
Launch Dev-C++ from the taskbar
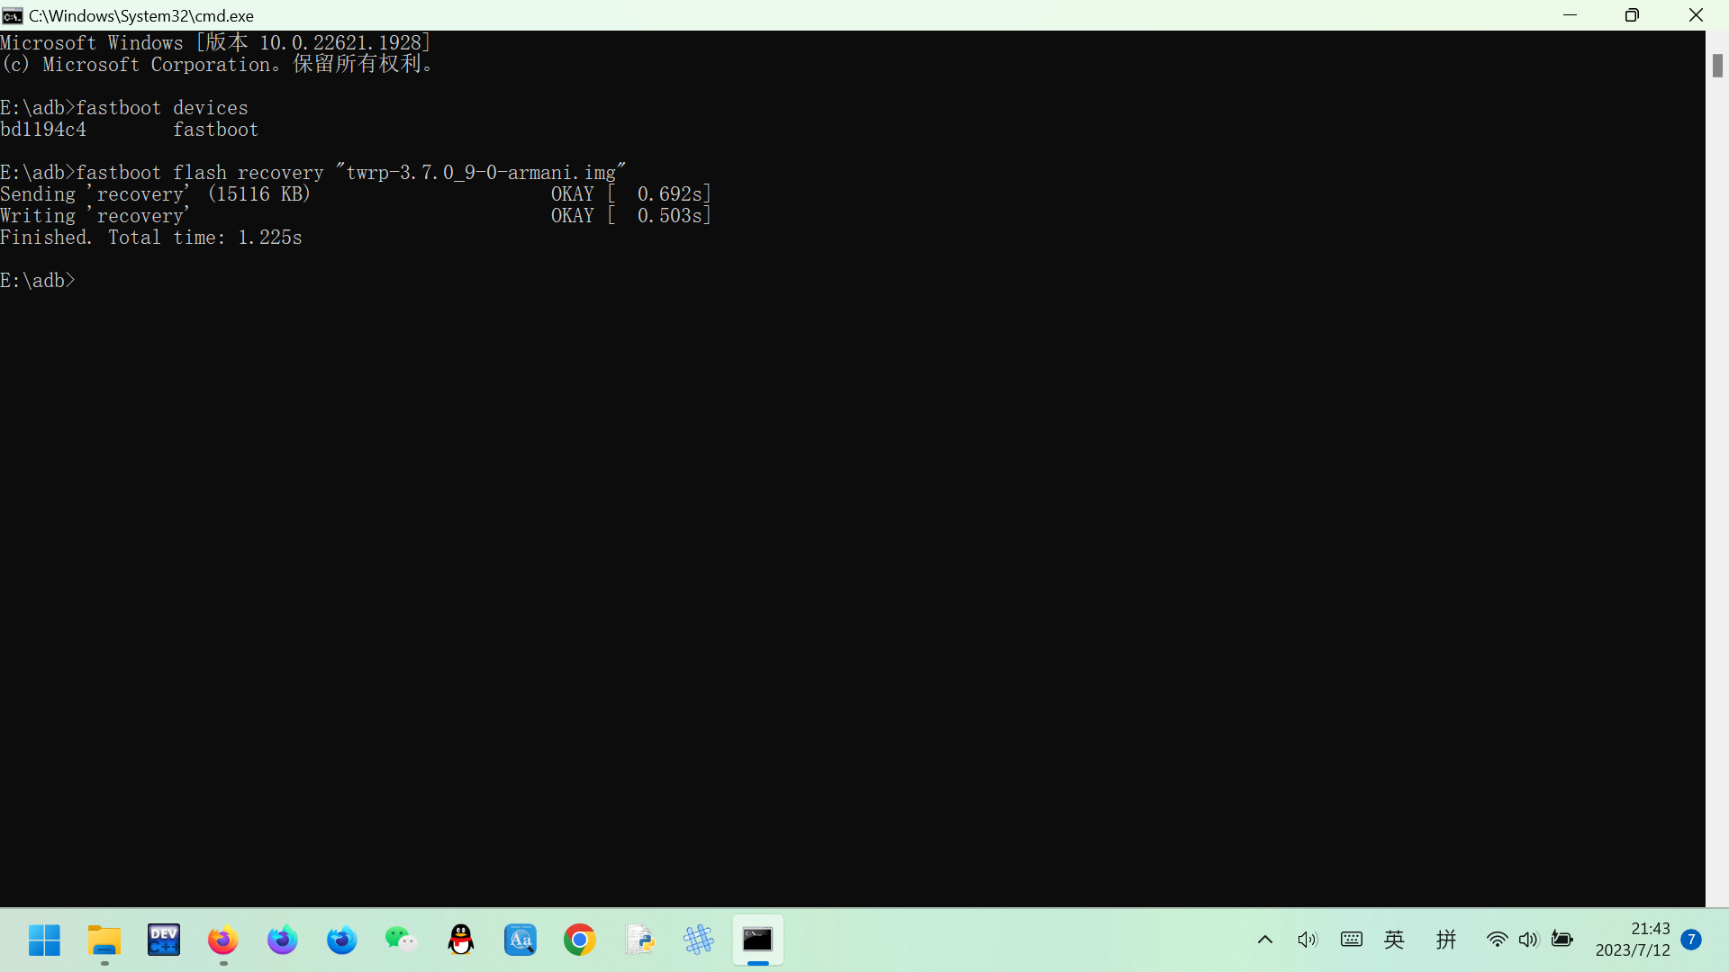click(x=164, y=940)
